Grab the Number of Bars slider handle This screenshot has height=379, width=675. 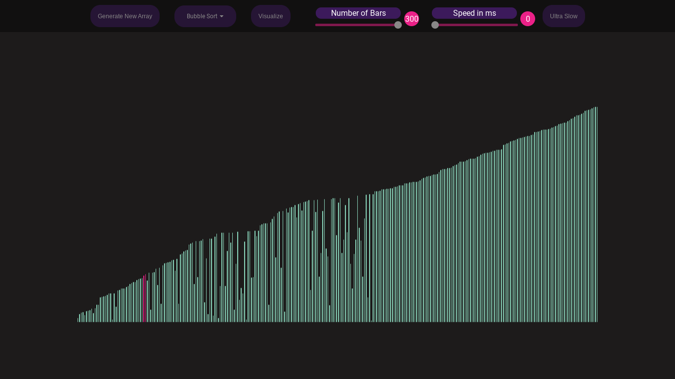(x=398, y=25)
